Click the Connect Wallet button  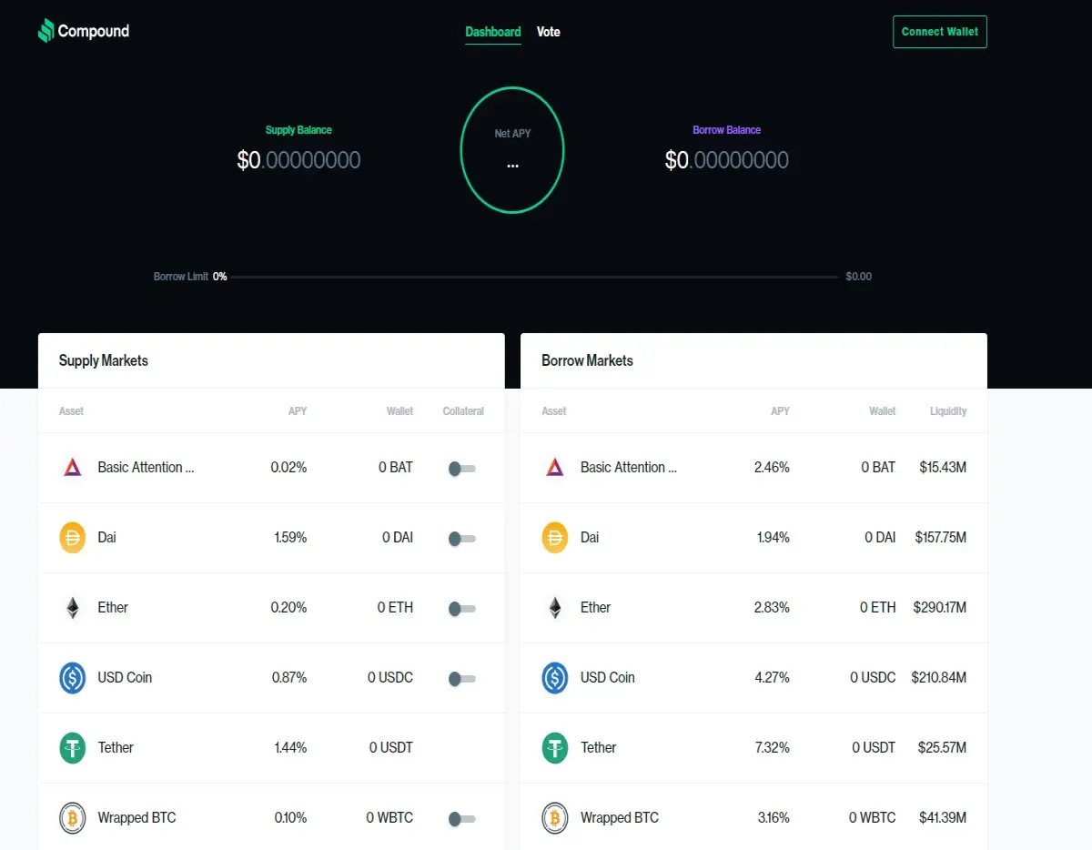click(x=940, y=32)
